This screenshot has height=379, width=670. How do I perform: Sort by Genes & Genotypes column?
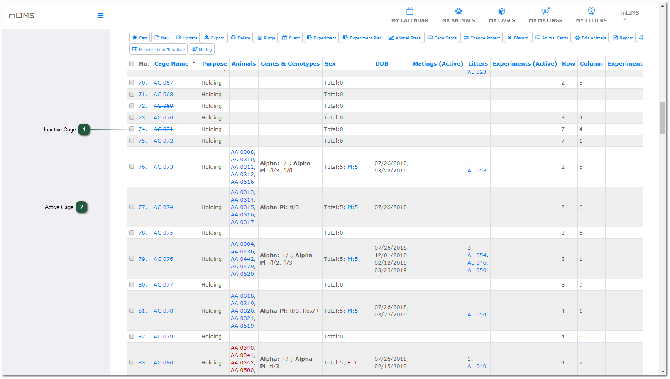coord(290,63)
